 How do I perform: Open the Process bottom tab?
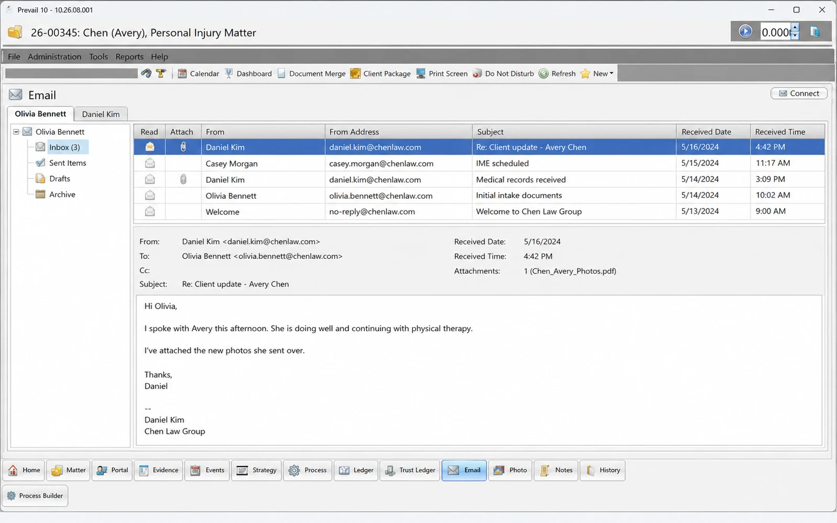pyautogui.click(x=308, y=470)
